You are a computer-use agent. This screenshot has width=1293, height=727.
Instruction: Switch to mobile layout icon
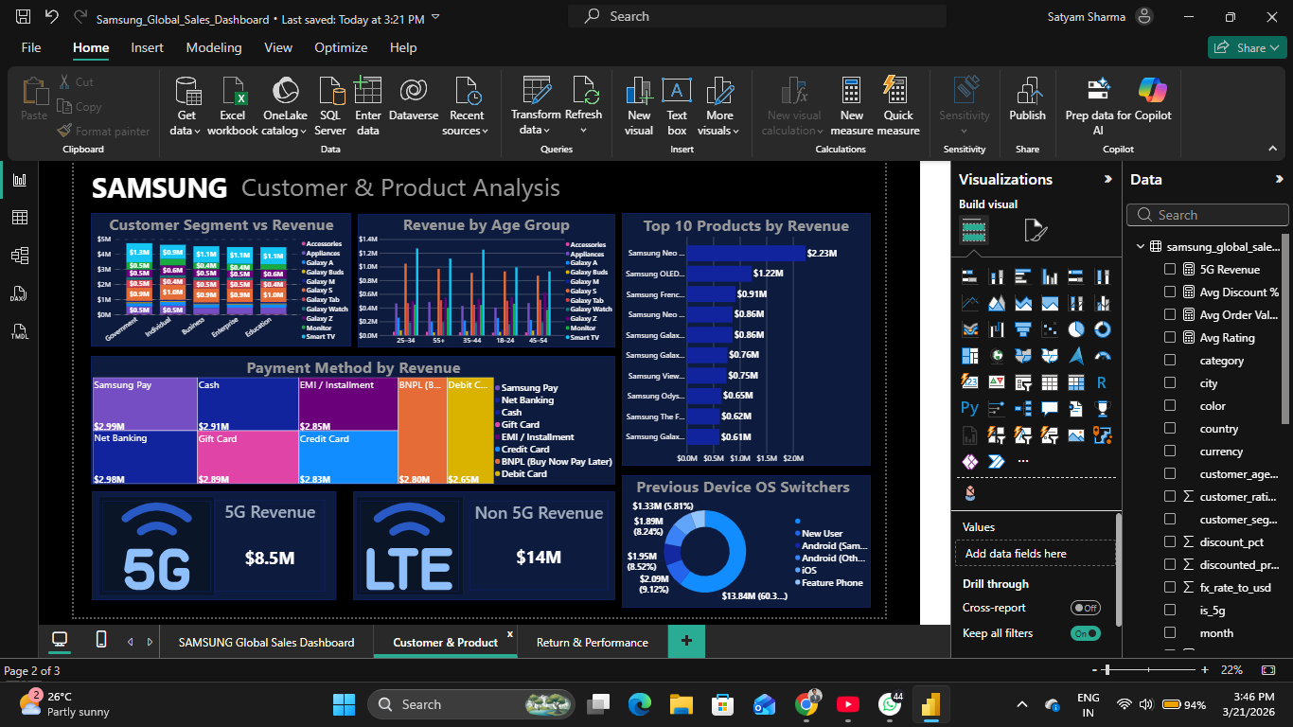(101, 641)
